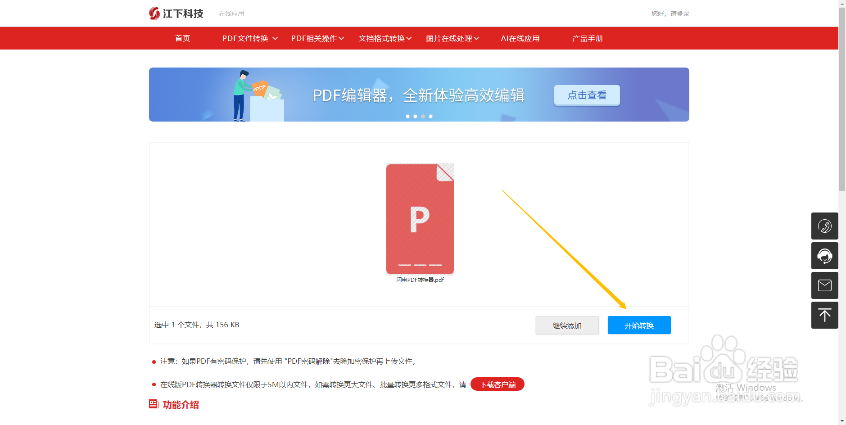Click the red 功能介绍 section icon
Screen dimensions: 846x425
click(153, 404)
